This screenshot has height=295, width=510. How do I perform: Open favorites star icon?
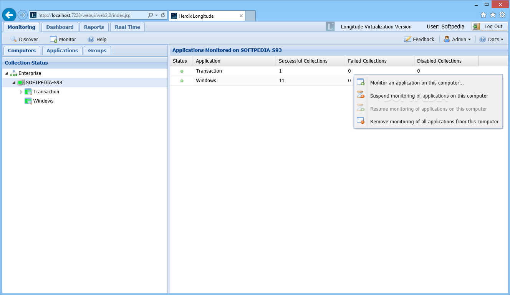(493, 15)
